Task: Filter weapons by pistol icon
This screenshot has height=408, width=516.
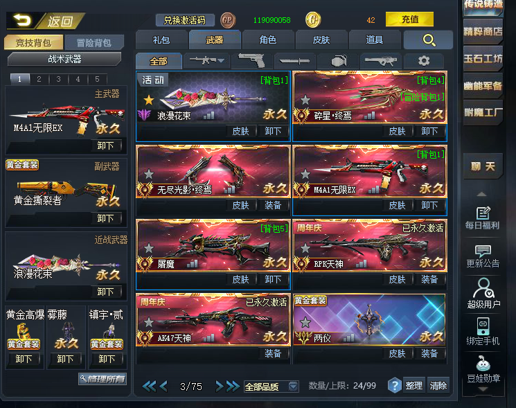Action: pyautogui.click(x=251, y=61)
